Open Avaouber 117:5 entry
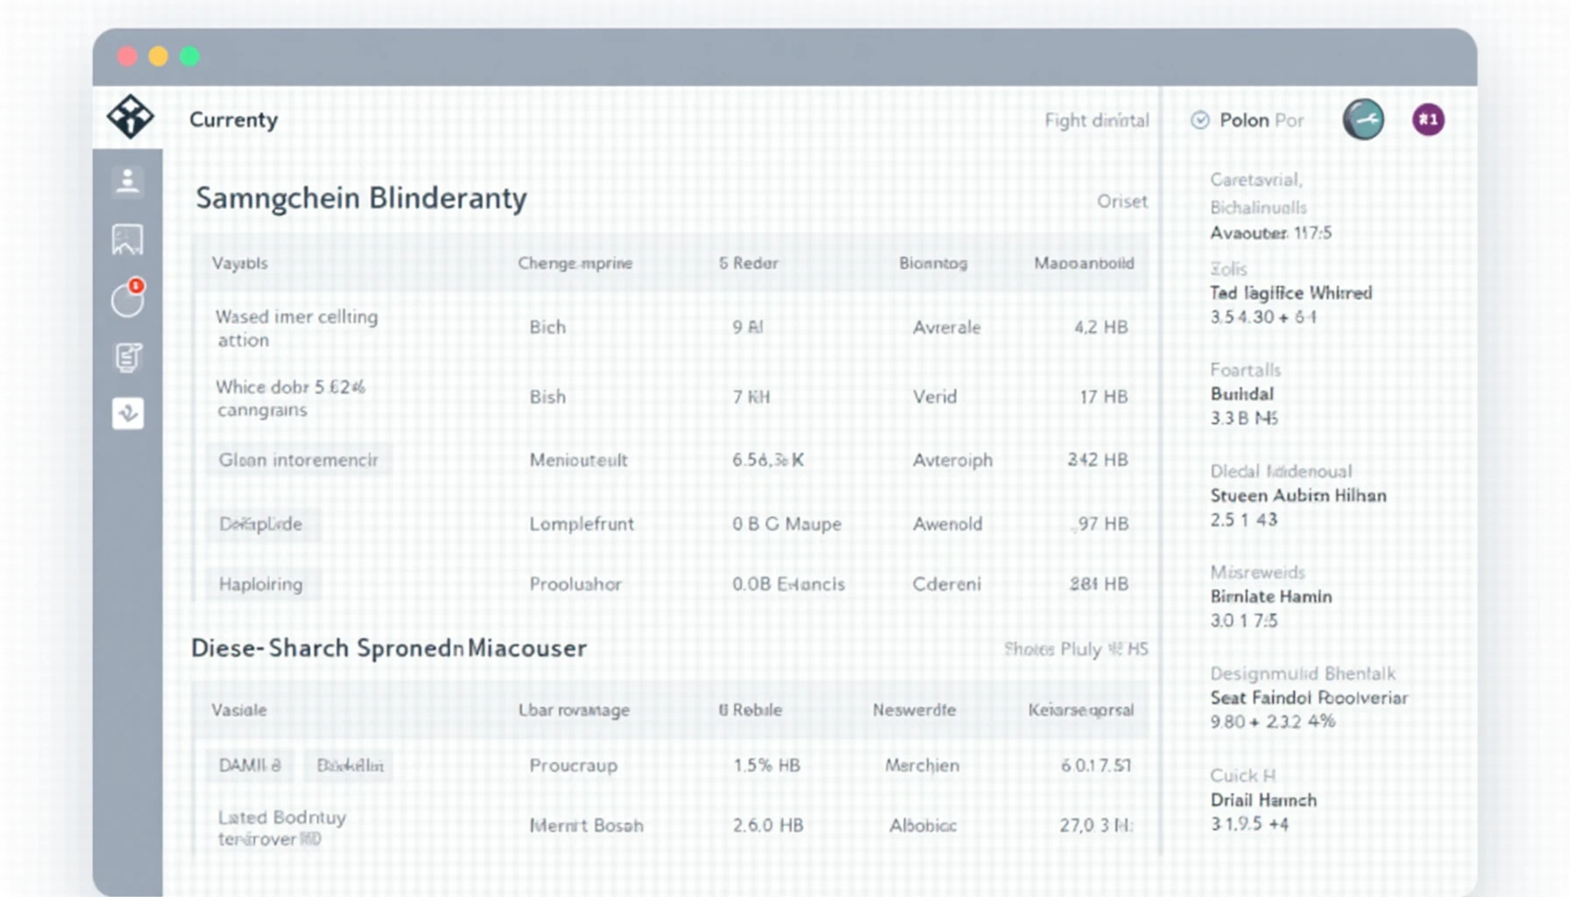 coord(1270,233)
